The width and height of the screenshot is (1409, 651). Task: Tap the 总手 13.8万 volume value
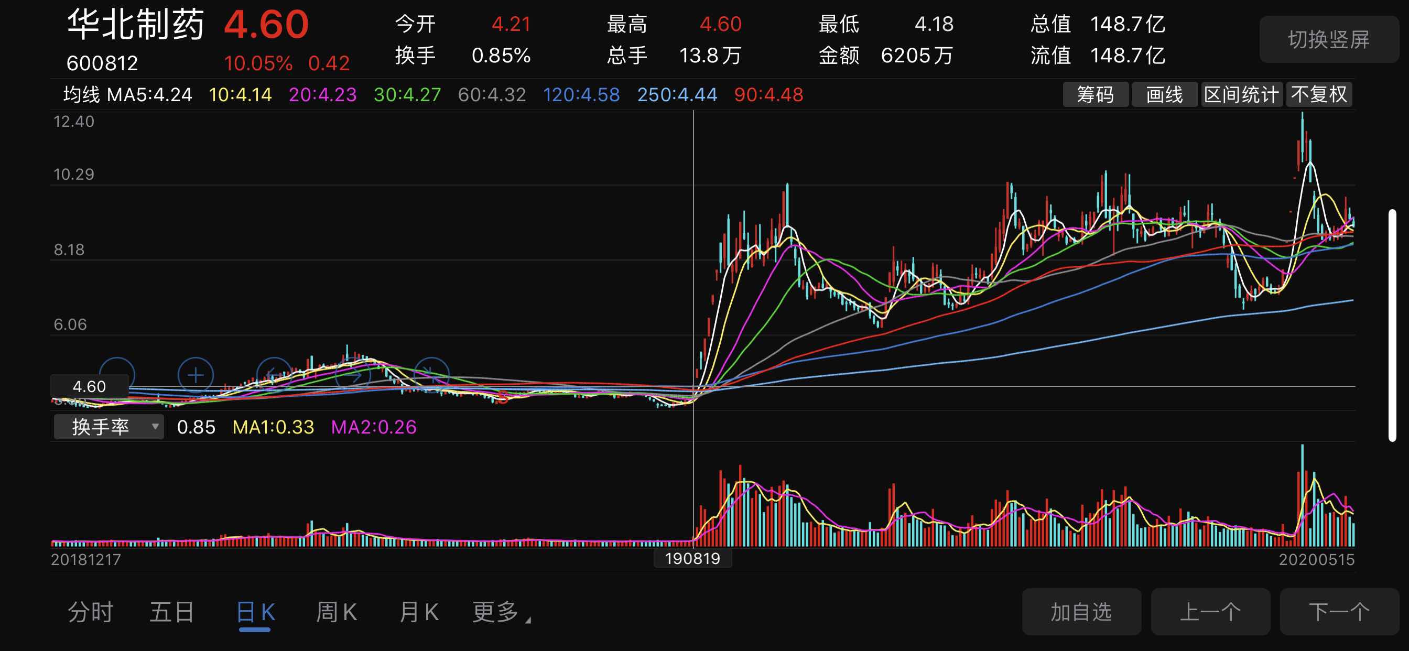click(675, 55)
